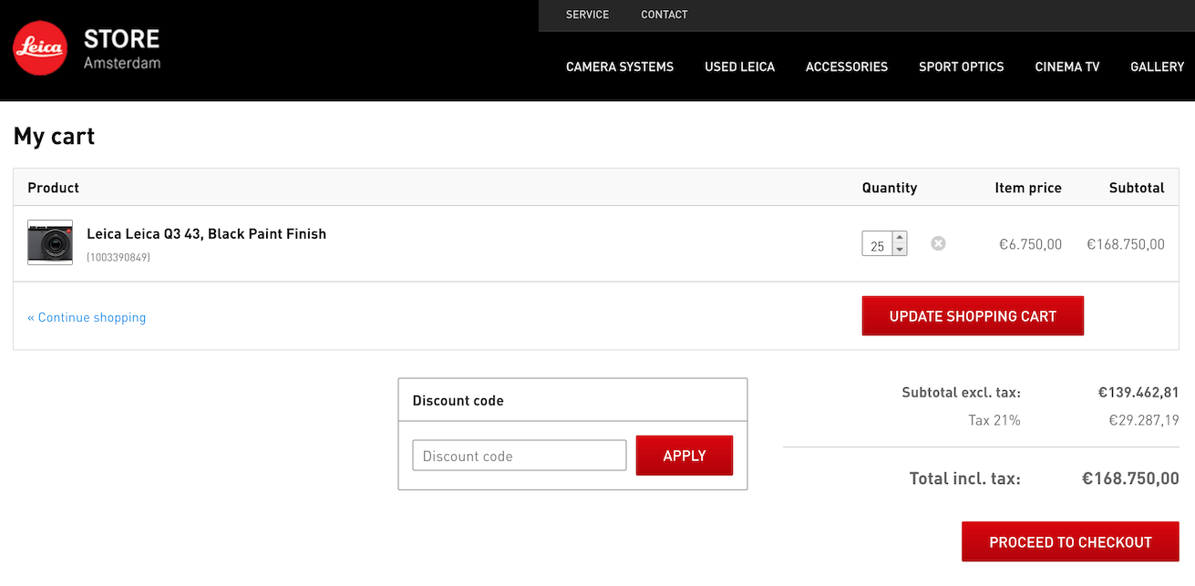Click the red Leica logo
This screenshot has width=1195, height=586.
(40, 48)
